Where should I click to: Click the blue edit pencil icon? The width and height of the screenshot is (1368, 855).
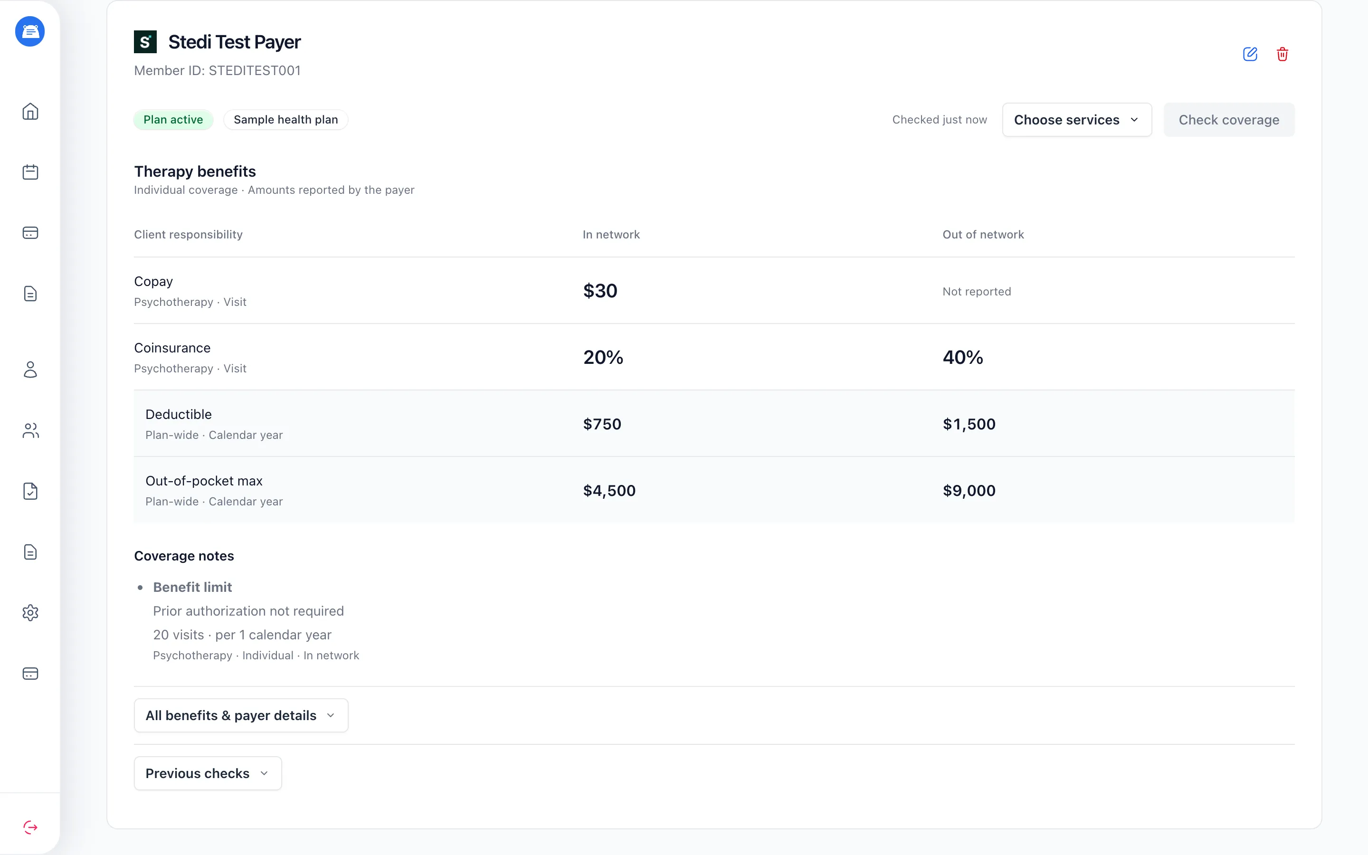click(1250, 54)
